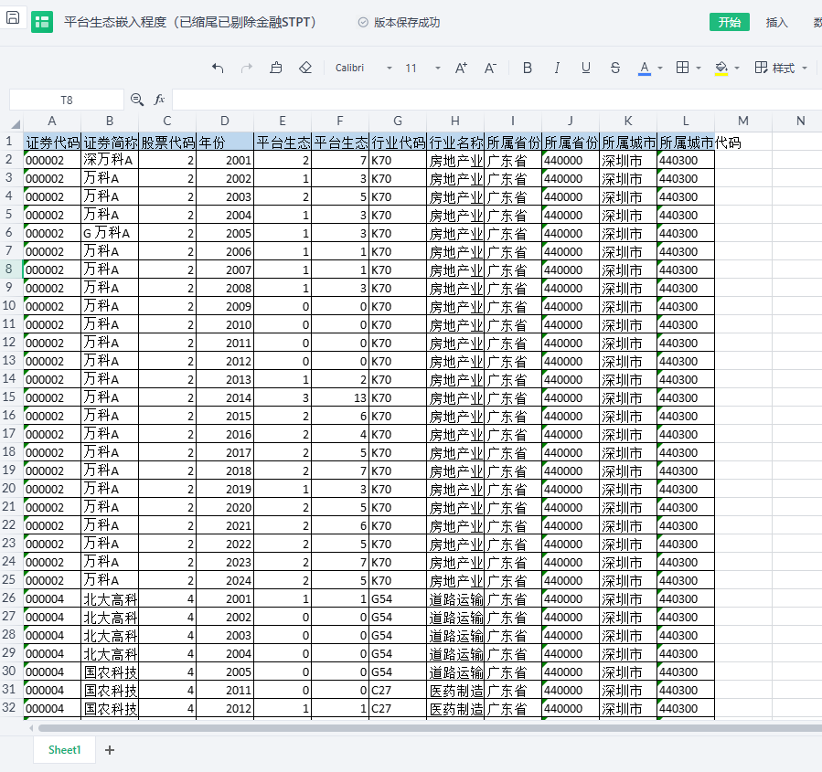Screen dimensions: 822x772
Task: Click header cell 股票代码
Action: 167,142
